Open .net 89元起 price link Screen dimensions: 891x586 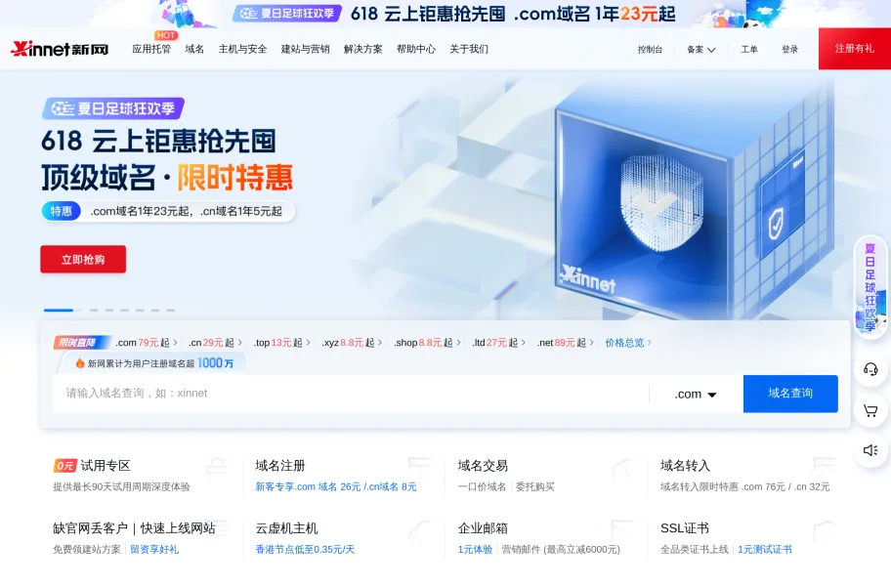tap(566, 343)
